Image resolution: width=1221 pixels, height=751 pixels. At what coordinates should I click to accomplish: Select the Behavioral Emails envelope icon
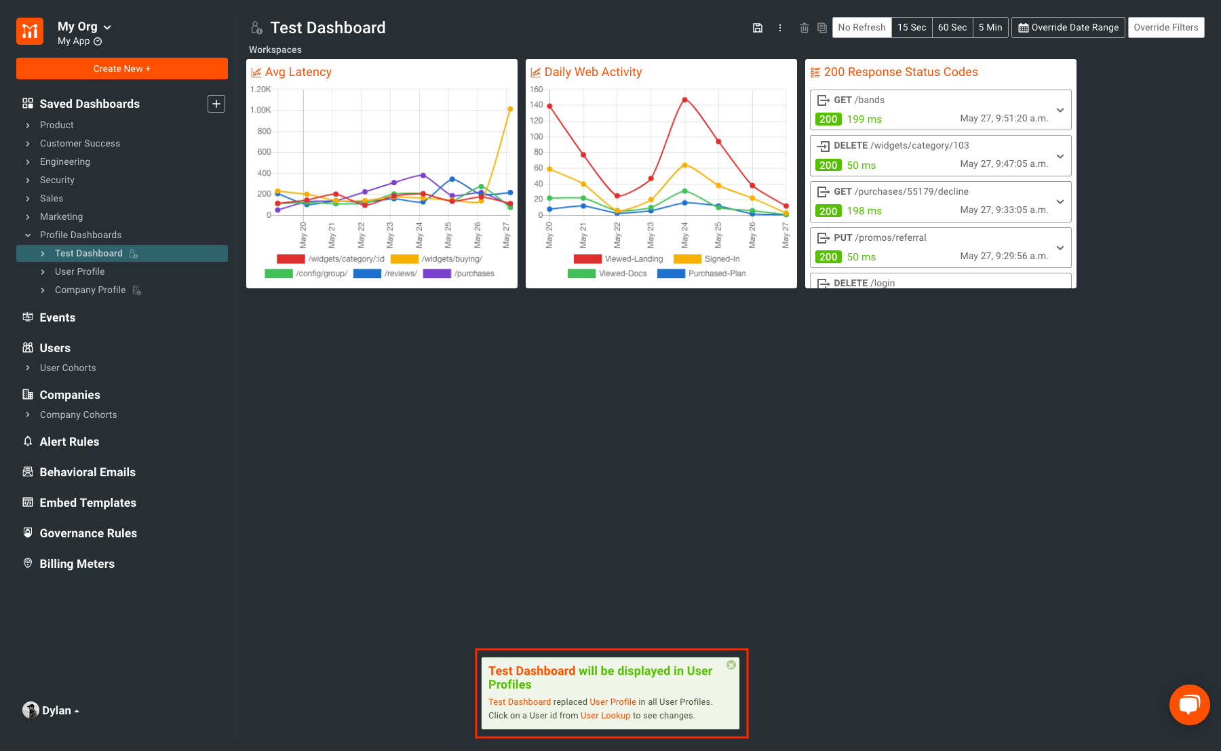28,471
